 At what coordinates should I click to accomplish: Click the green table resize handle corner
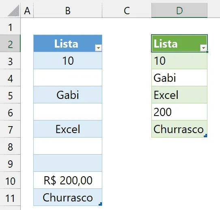click(205, 136)
